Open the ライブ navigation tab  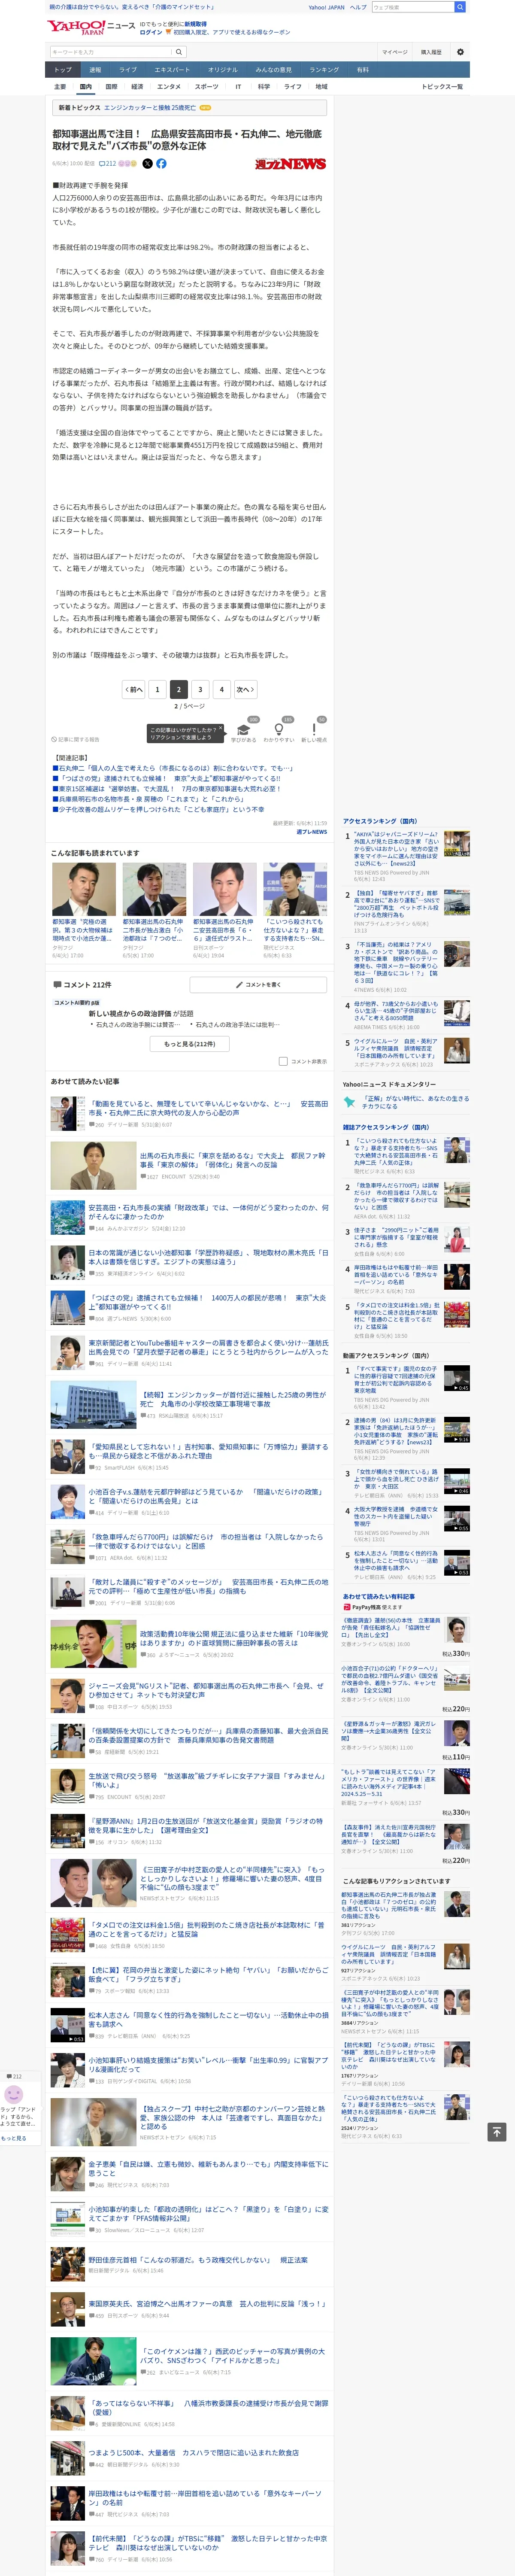[x=128, y=70]
